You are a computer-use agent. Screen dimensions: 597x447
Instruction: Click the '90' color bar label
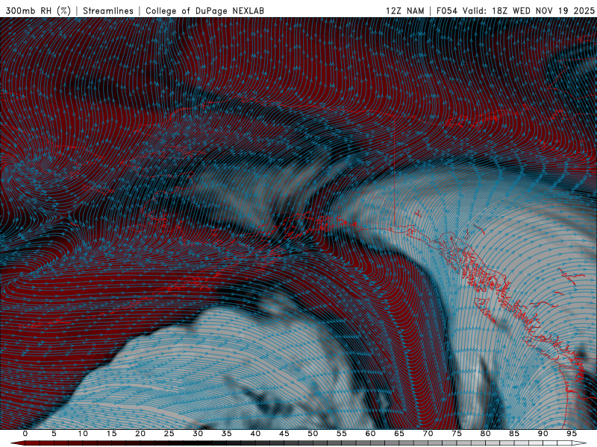click(x=543, y=434)
